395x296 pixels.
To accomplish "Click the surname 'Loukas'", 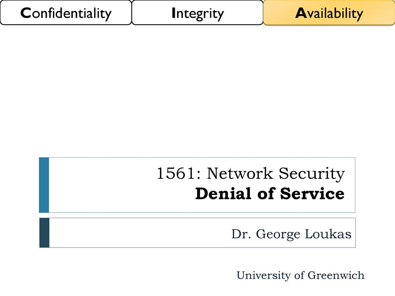I will 328,234.
